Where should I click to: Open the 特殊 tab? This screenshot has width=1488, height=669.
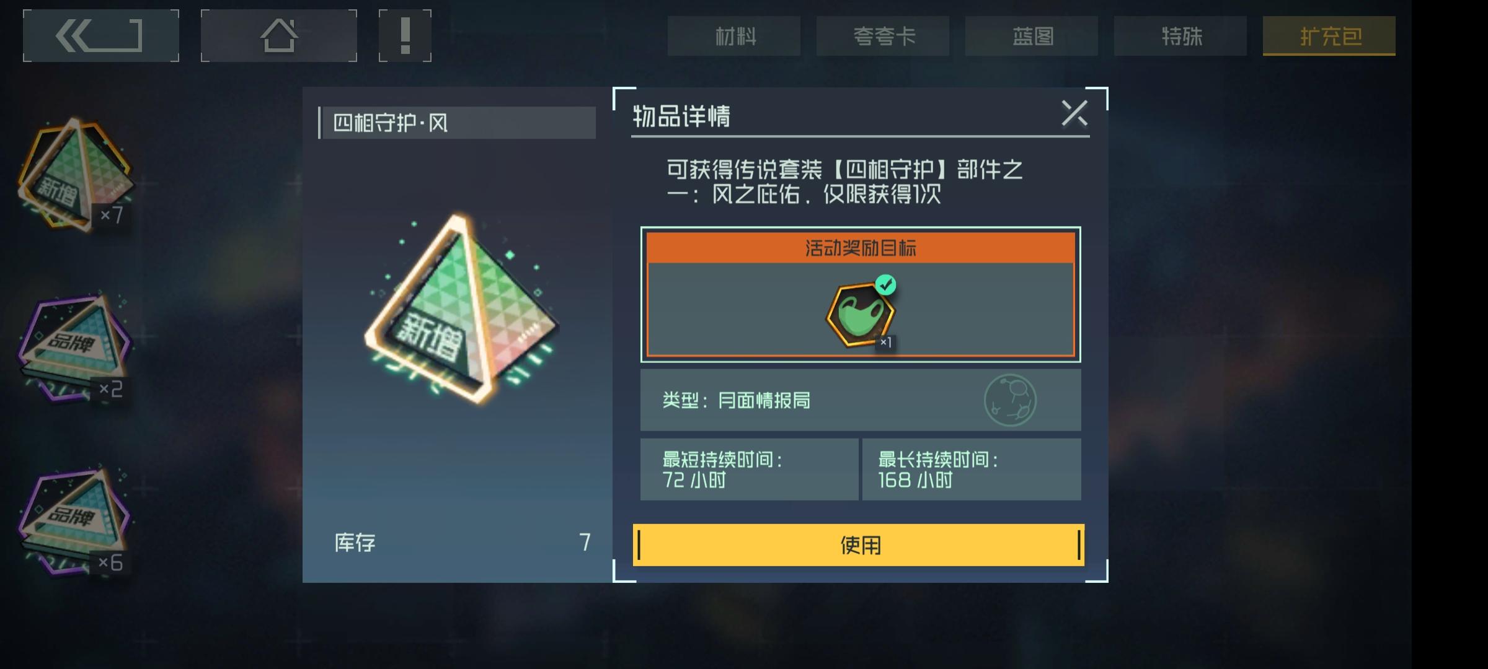(1180, 36)
